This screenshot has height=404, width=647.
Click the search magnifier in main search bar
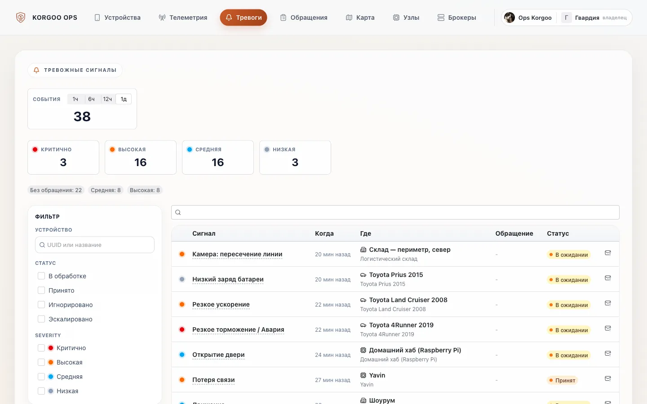click(178, 212)
